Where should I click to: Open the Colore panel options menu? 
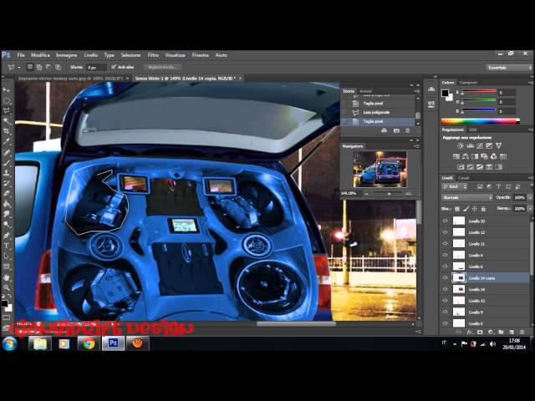[x=531, y=83]
